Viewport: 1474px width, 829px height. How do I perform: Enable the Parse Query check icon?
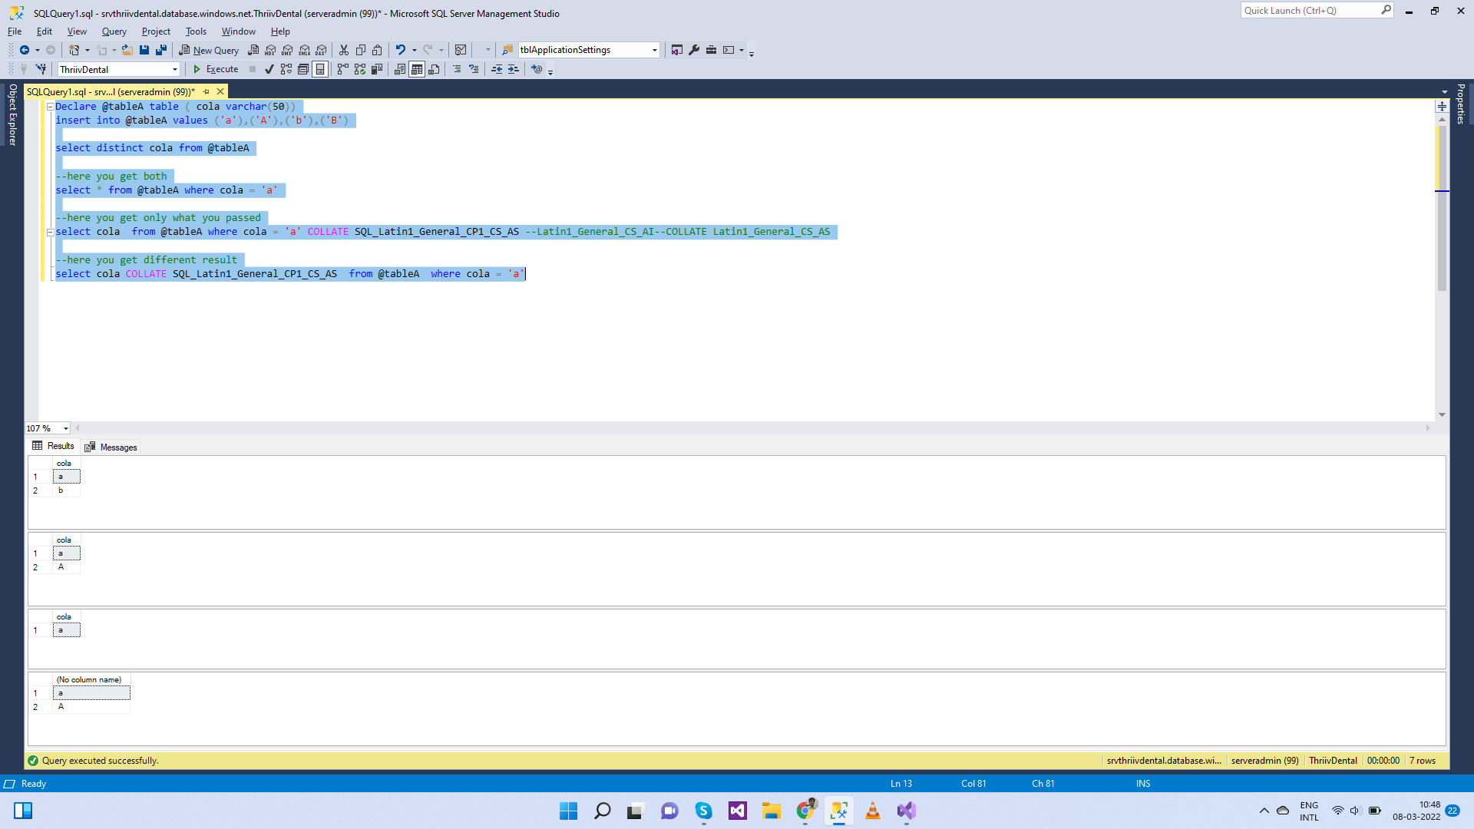[x=268, y=68]
